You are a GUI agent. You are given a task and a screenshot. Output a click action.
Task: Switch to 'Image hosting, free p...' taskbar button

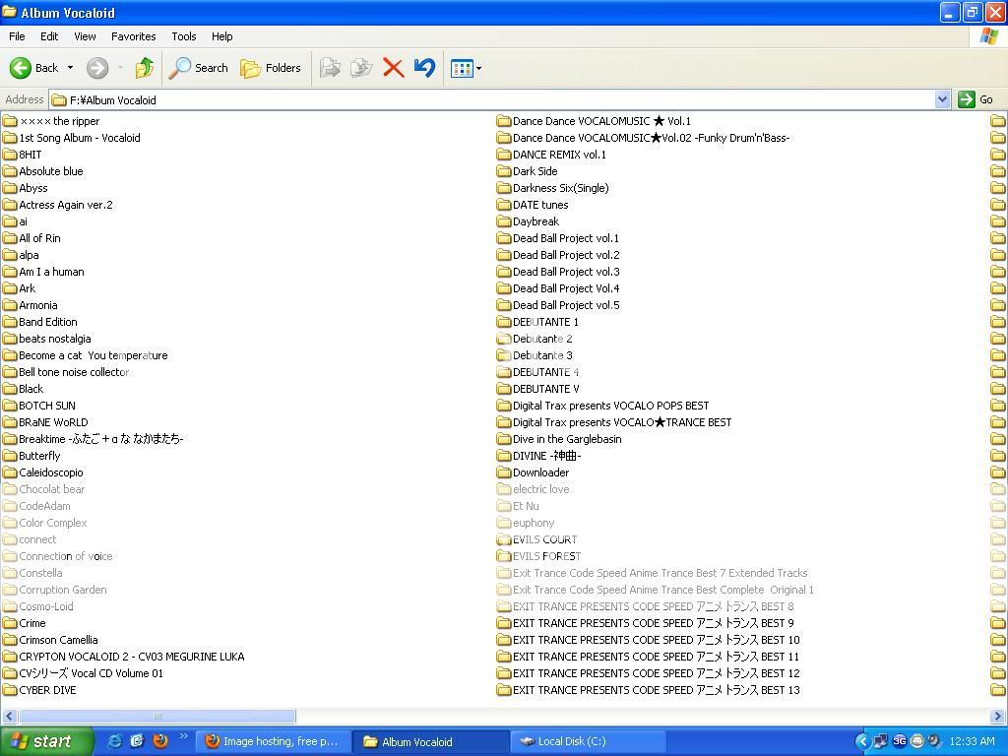(274, 741)
